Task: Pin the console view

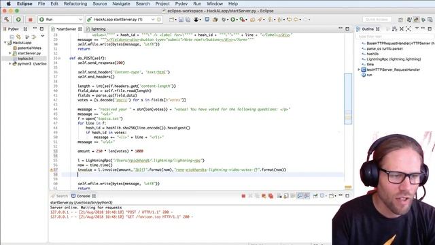Action: (x=315, y=196)
